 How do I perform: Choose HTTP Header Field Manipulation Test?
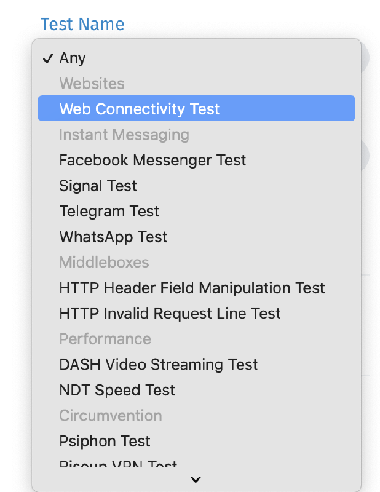click(192, 288)
